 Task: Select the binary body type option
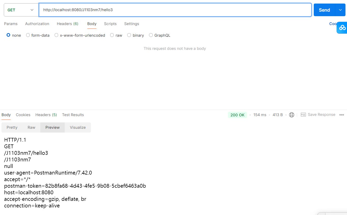pyautogui.click(x=135, y=35)
